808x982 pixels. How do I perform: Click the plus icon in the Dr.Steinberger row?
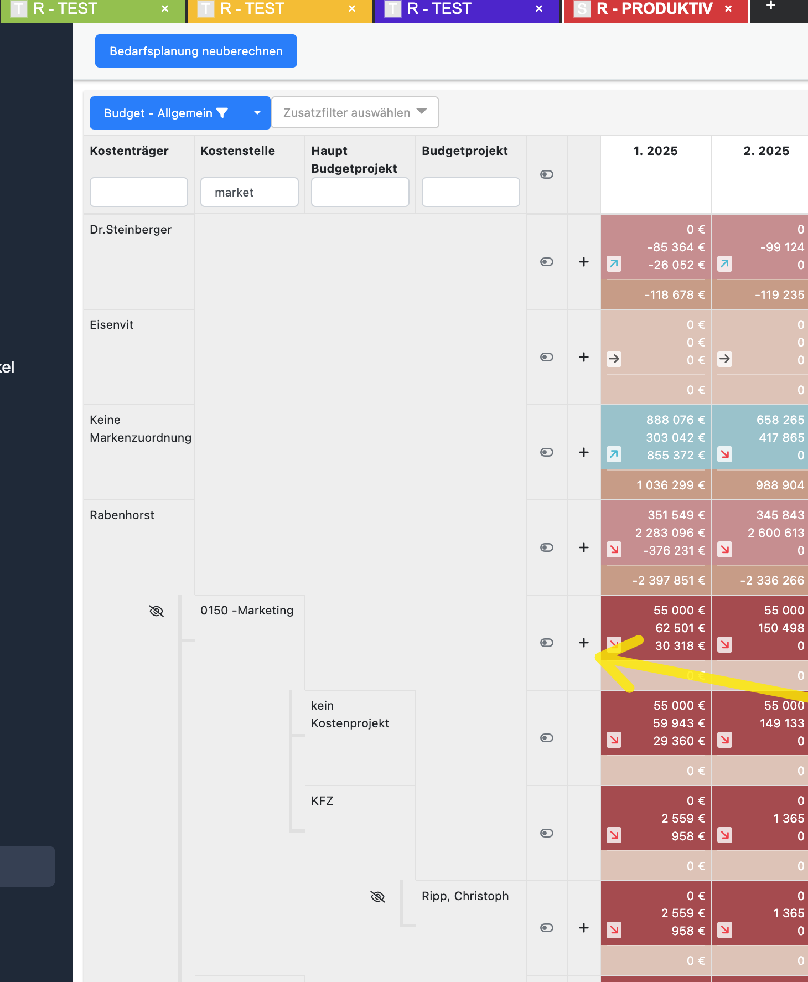tap(583, 262)
